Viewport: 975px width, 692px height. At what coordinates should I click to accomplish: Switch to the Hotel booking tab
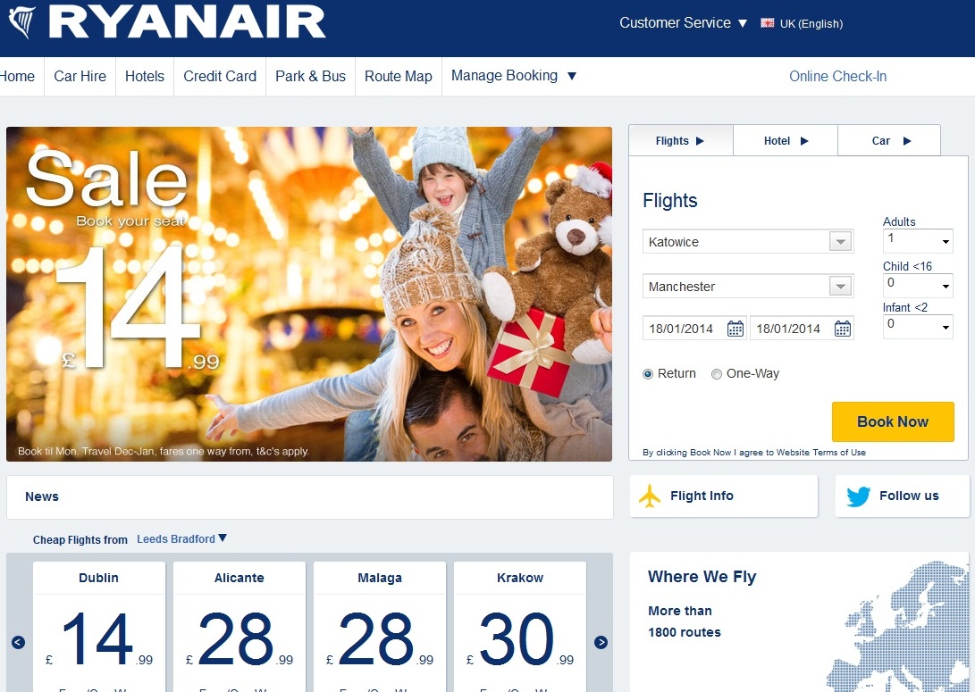pos(786,140)
